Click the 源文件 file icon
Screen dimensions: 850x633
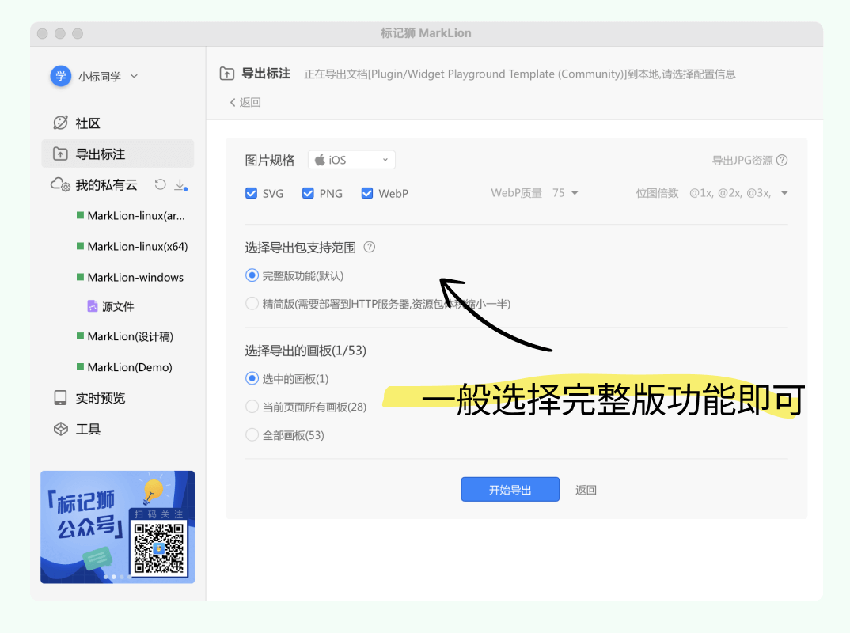(93, 306)
